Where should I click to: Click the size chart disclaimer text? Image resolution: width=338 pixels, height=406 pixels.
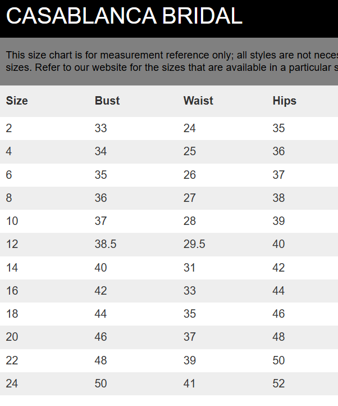172,61
